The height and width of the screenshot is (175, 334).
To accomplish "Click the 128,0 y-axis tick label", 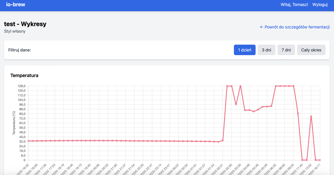I will 21,86.
